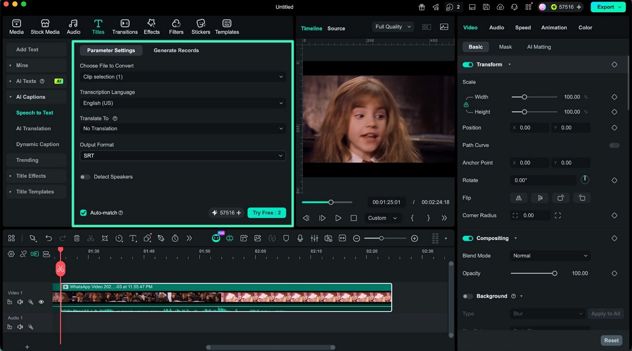Mute the Audio 1 track
Screen dimensions: 632x351
[x=20, y=327]
